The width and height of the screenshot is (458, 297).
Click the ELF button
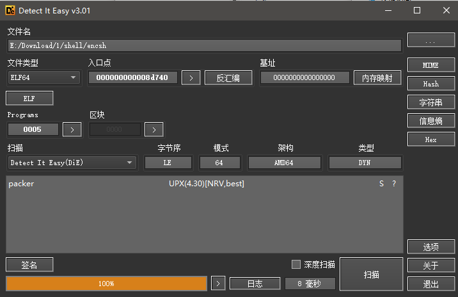(29, 98)
